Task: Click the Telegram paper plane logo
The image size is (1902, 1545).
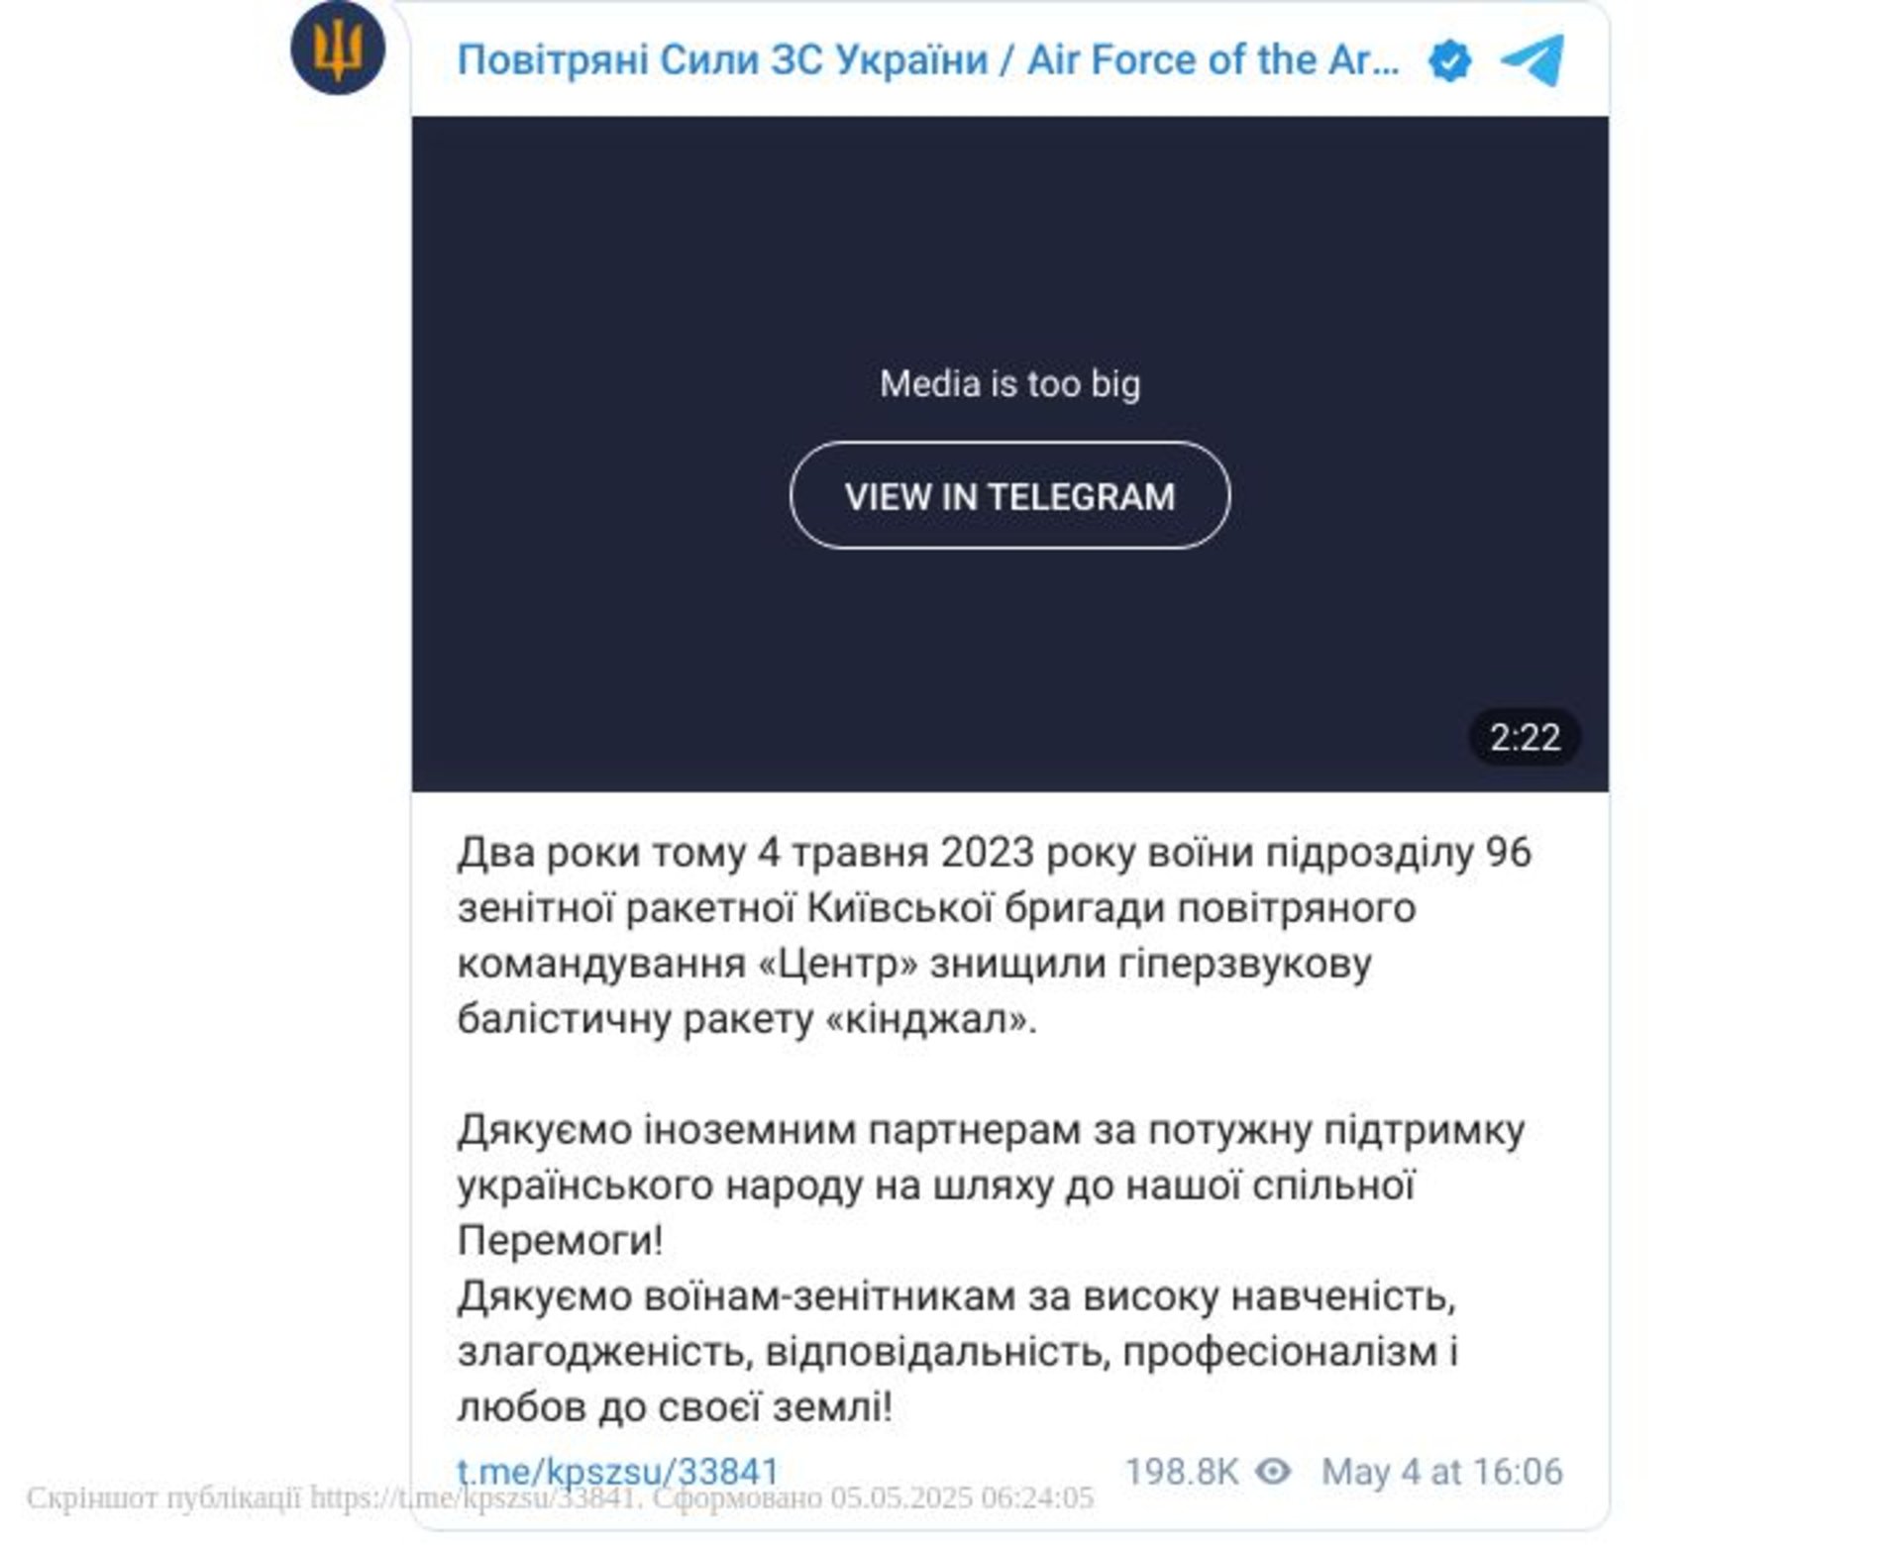Action: click(1532, 60)
